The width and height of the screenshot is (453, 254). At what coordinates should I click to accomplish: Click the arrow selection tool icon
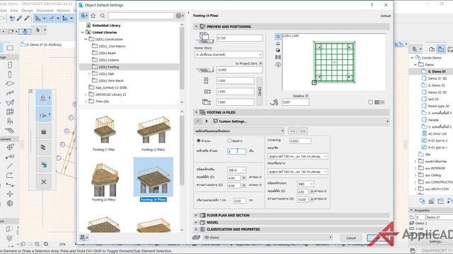(x=38, y=30)
